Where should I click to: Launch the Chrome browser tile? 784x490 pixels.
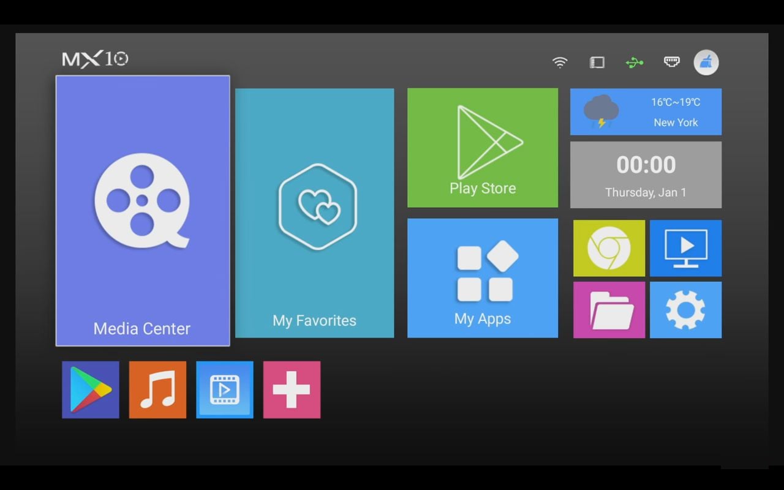(x=609, y=248)
